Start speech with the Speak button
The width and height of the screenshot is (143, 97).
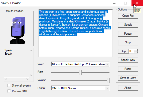click(128, 25)
